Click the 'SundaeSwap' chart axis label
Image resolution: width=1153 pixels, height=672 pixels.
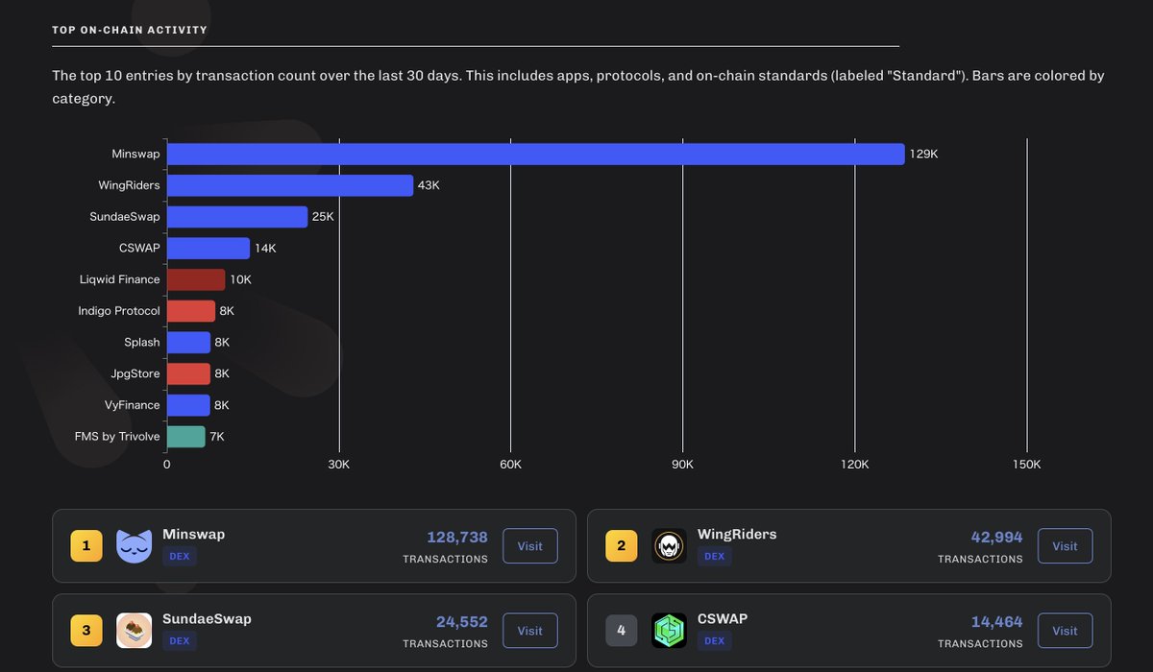pyautogui.click(x=125, y=217)
